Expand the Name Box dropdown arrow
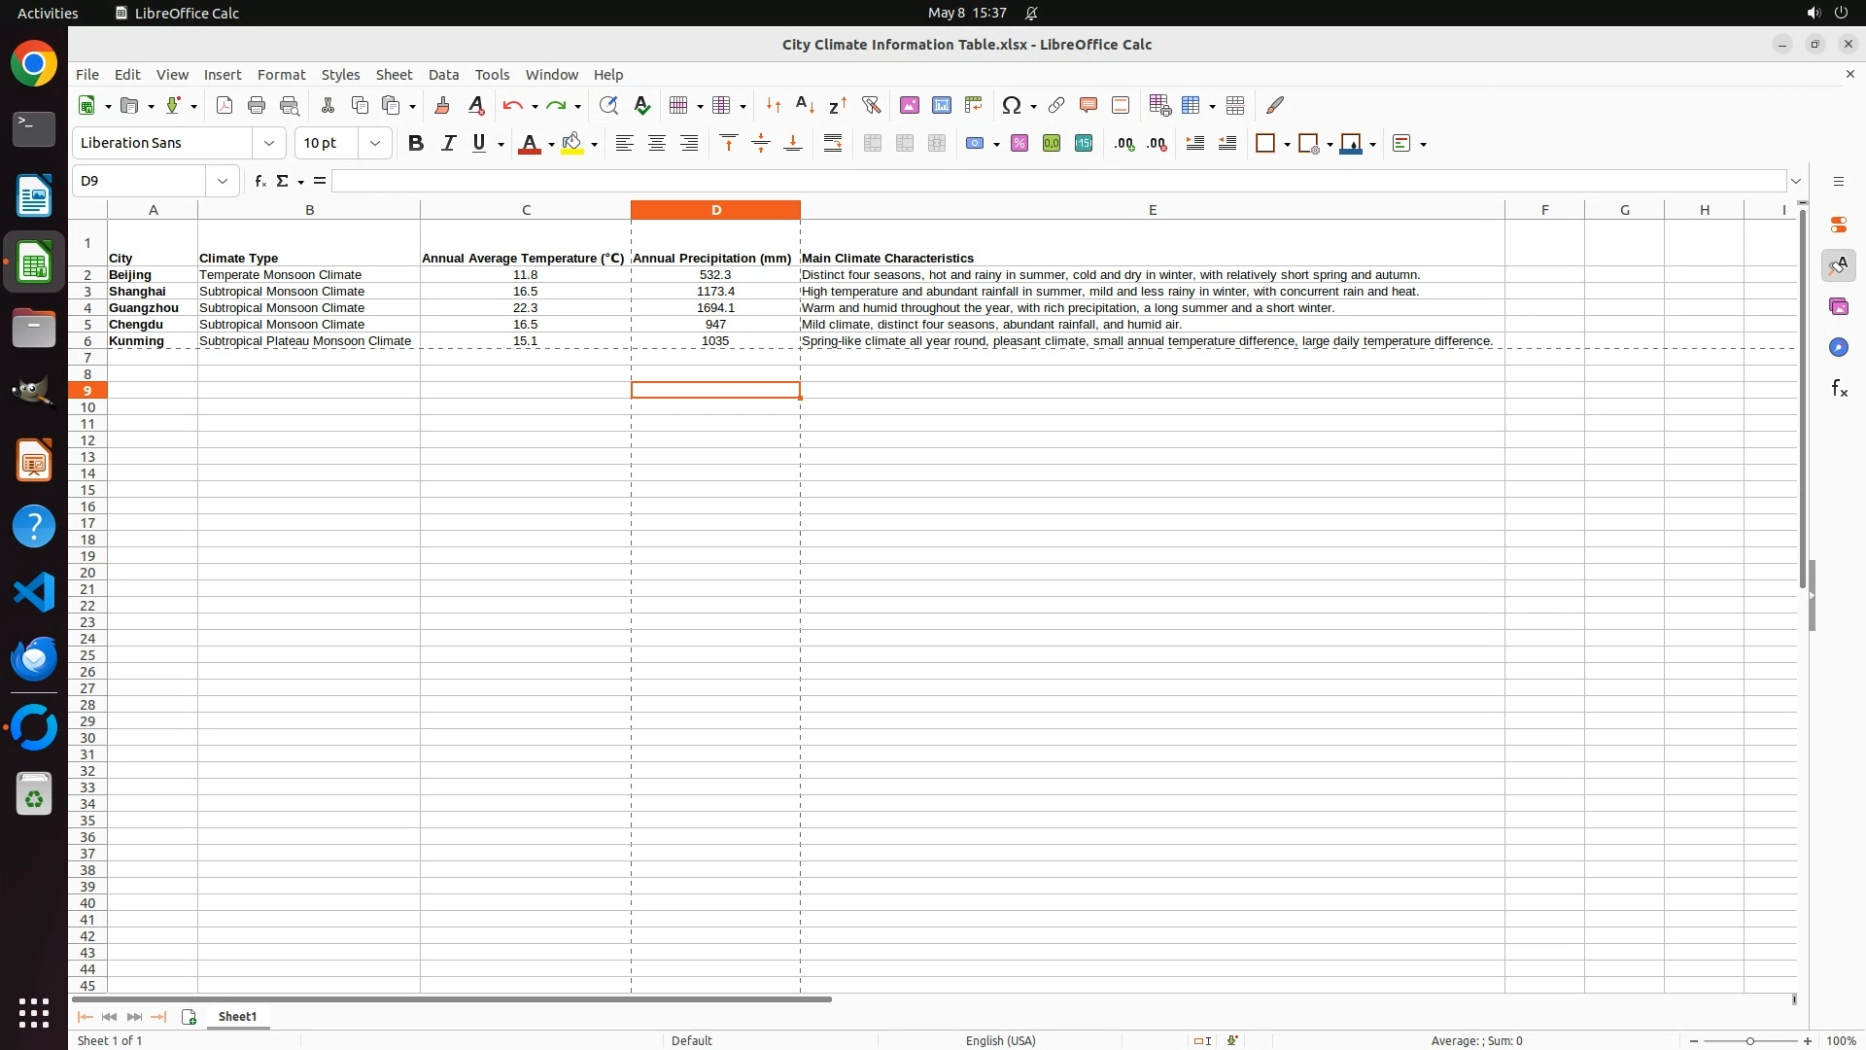Screen dimensions: 1866x1050 pyautogui.click(x=223, y=181)
